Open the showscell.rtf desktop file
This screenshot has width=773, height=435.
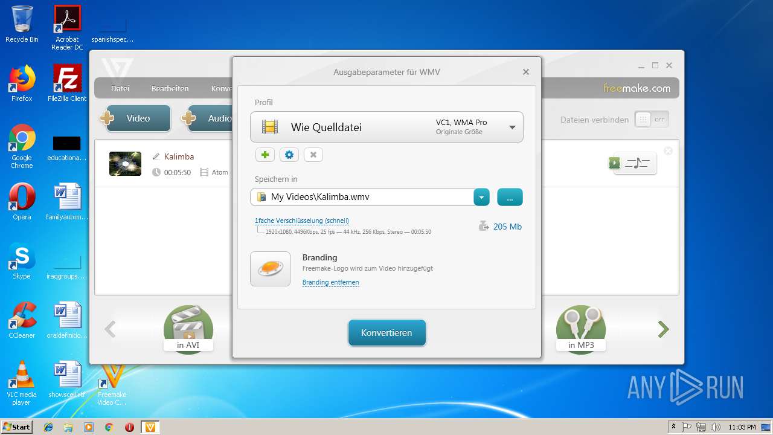67,379
